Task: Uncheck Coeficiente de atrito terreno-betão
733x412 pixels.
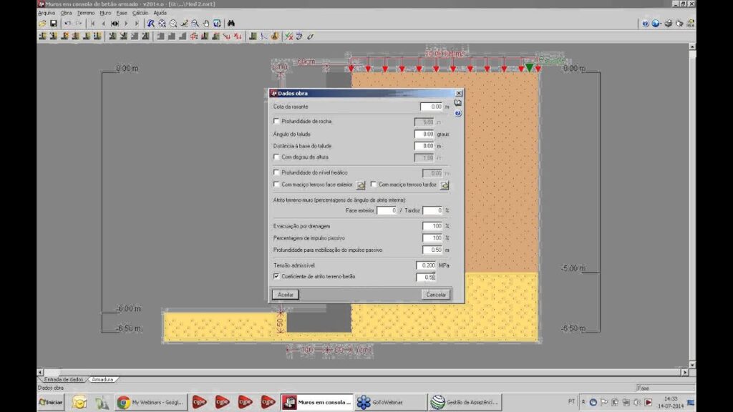Action: point(277,276)
